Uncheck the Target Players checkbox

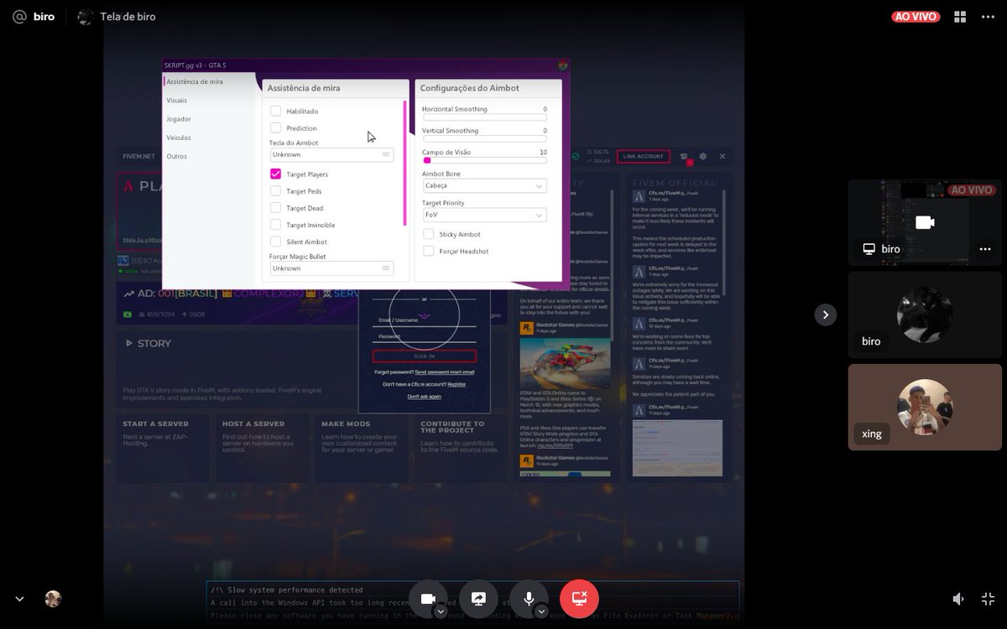(x=275, y=174)
